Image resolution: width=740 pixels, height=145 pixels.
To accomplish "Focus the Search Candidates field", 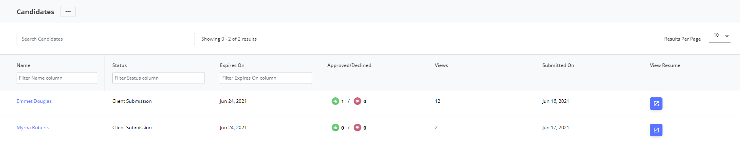I will click(106, 39).
